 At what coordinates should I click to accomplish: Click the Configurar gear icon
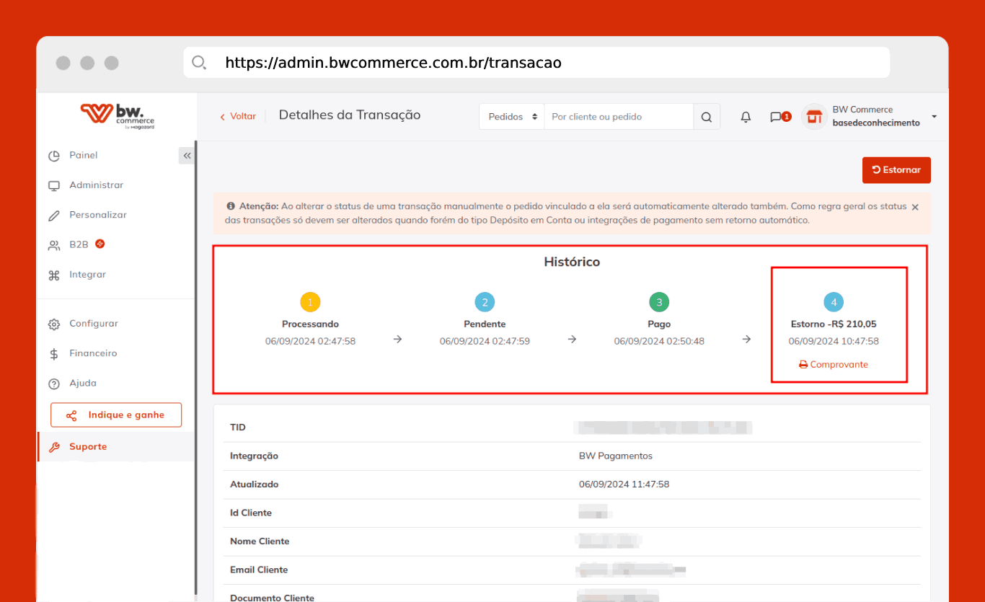[54, 324]
